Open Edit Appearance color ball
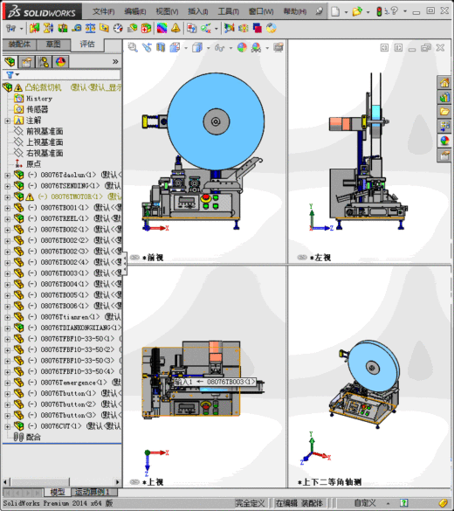Viewport: 454px width, 511px height. coord(242,47)
